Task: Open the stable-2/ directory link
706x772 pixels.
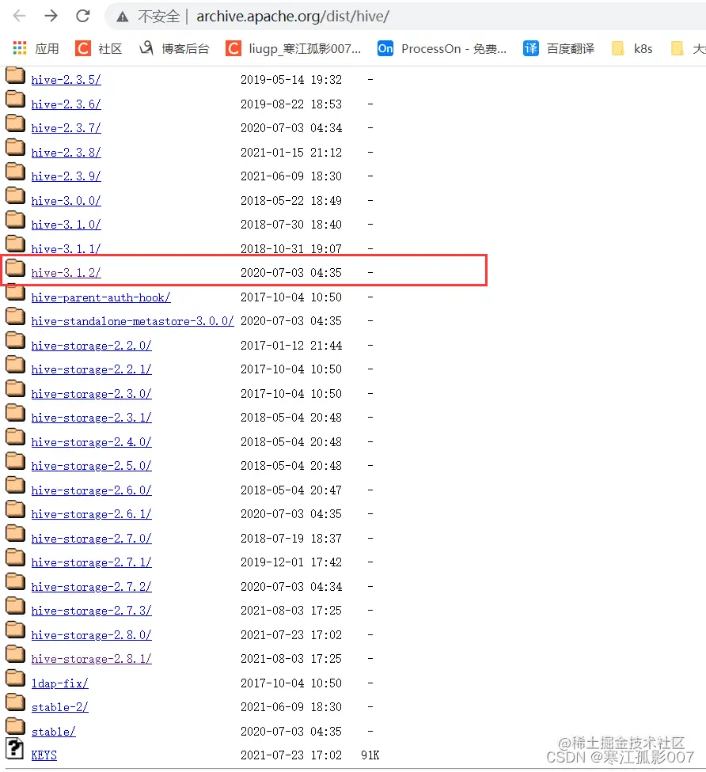Action: (59, 707)
